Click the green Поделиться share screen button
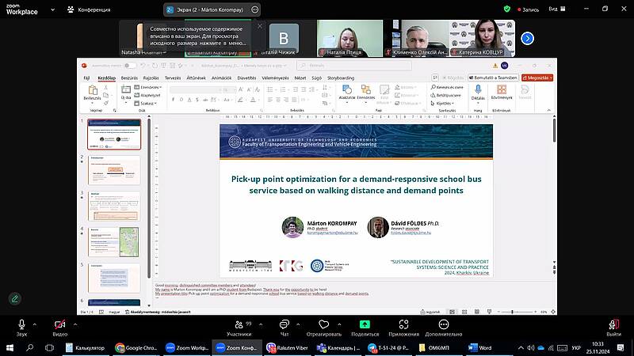The image size is (634, 356). click(365, 328)
